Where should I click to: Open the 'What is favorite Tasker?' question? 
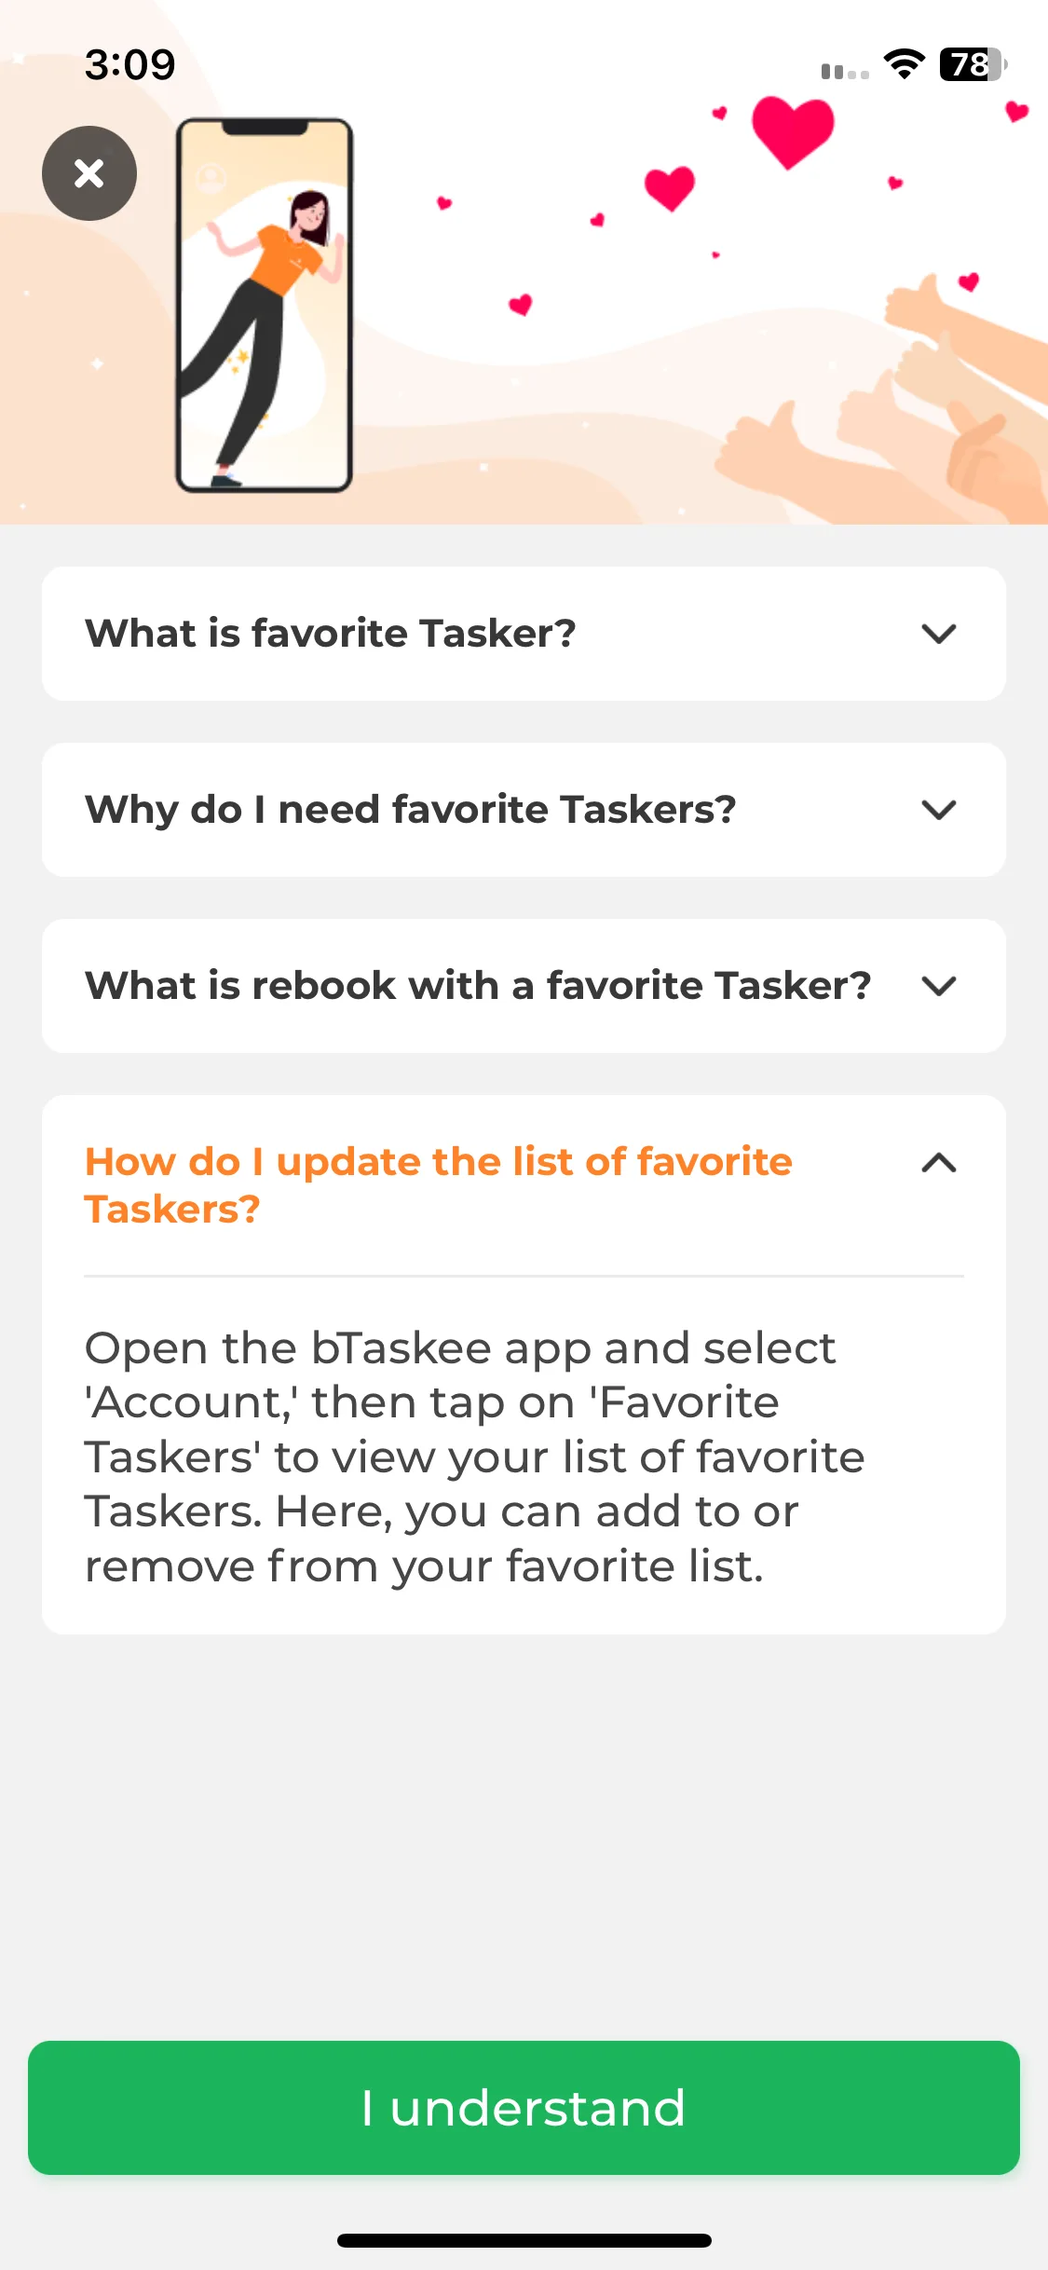click(524, 634)
